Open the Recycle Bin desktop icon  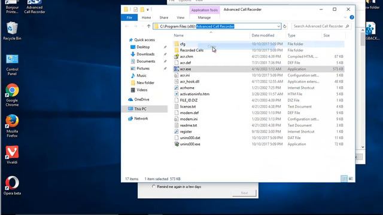pos(12,30)
